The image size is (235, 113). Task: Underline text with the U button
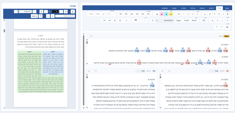tap(219, 14)
